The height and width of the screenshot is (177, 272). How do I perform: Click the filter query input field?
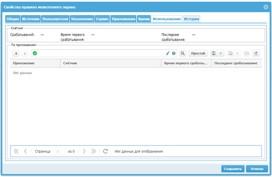click(100, 54)
